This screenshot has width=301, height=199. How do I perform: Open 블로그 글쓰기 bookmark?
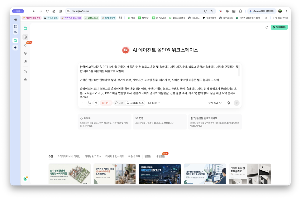(177, 18)
